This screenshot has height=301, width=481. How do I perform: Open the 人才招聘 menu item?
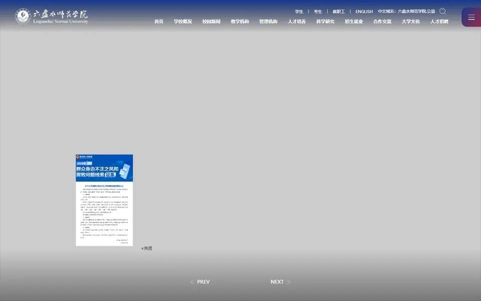tap(439, 22)
